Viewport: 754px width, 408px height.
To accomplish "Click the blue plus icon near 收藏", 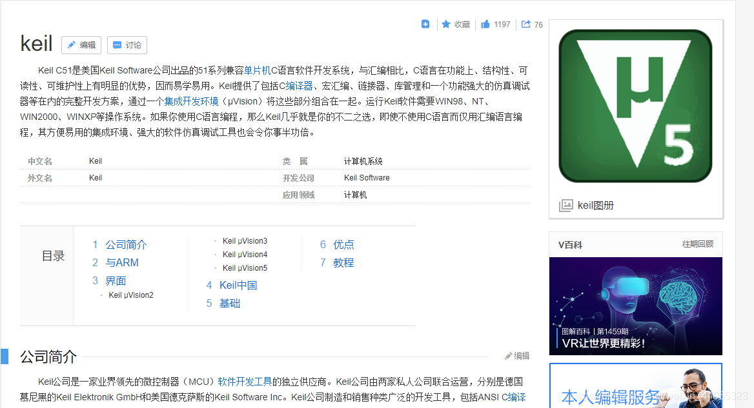I will coord(425,24).
